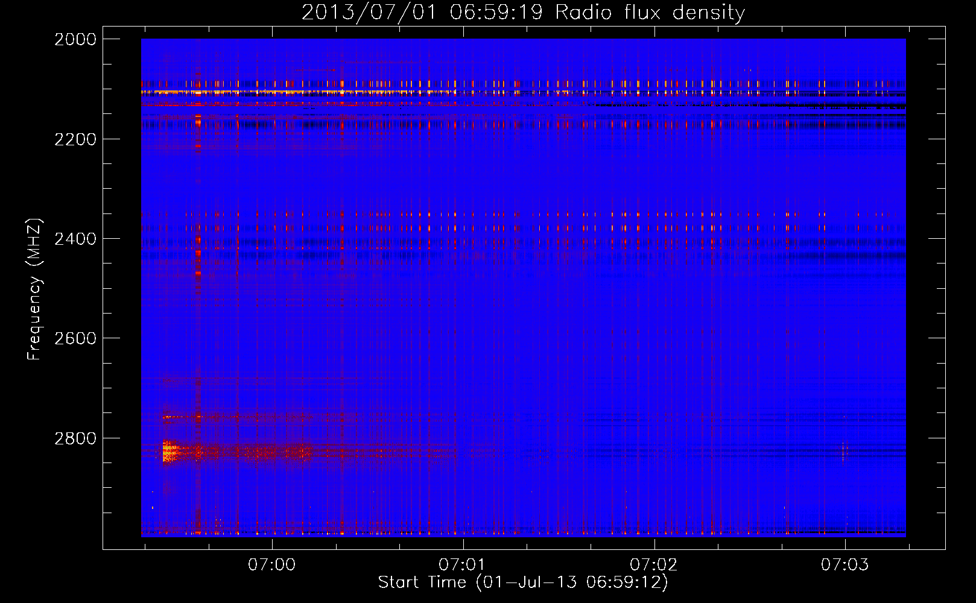Screen dimensions: 976x603
Task: Click the 07:00 time axis label
Action: coord(272,564)
